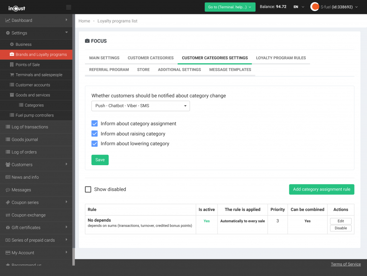Enable the Show disabled checkbox
367x276 pixels.
click(x=88, y=189)
